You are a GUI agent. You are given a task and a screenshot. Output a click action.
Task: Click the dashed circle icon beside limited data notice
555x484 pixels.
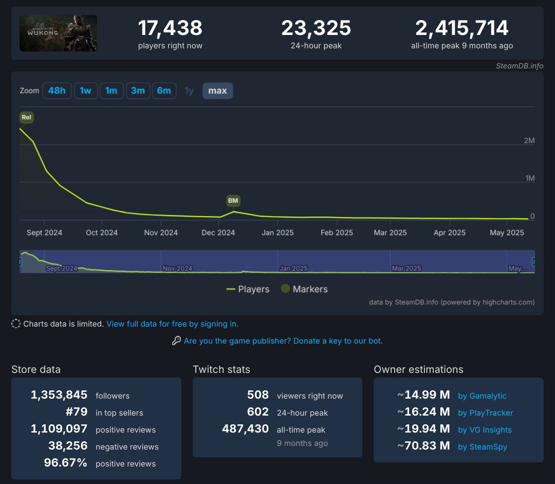(16, 324)
